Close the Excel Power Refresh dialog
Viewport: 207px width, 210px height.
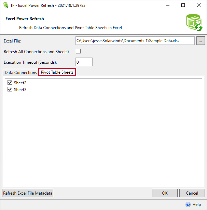(x=199, y=5)
